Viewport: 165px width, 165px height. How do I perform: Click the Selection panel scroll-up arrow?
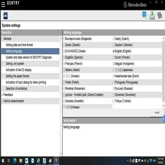61,38
